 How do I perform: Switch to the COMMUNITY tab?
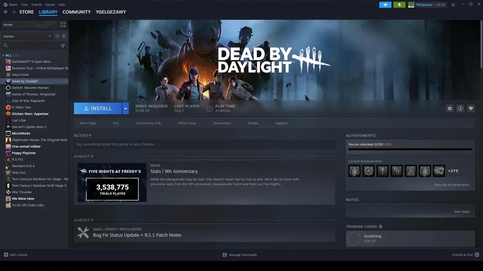[x=77, y=12]
